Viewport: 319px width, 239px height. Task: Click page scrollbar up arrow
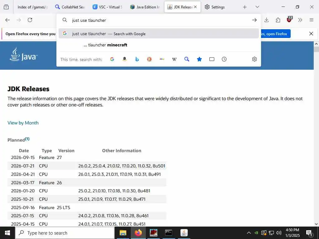click(x=317, y=44)
